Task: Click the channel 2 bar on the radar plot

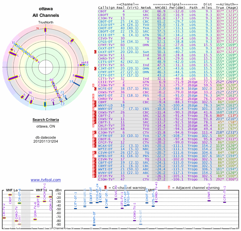Action: coord(13,78)
